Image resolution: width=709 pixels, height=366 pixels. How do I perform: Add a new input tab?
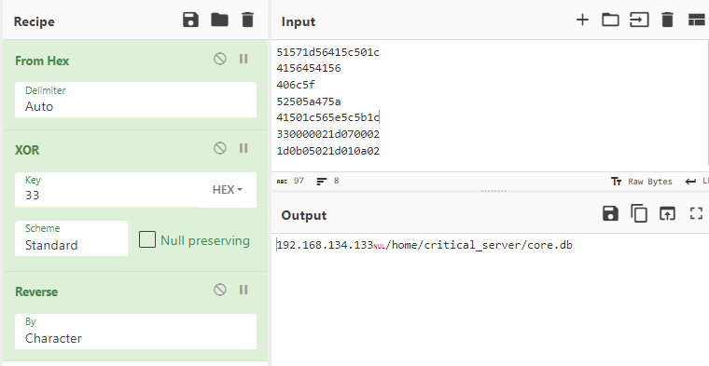(582, 20)
